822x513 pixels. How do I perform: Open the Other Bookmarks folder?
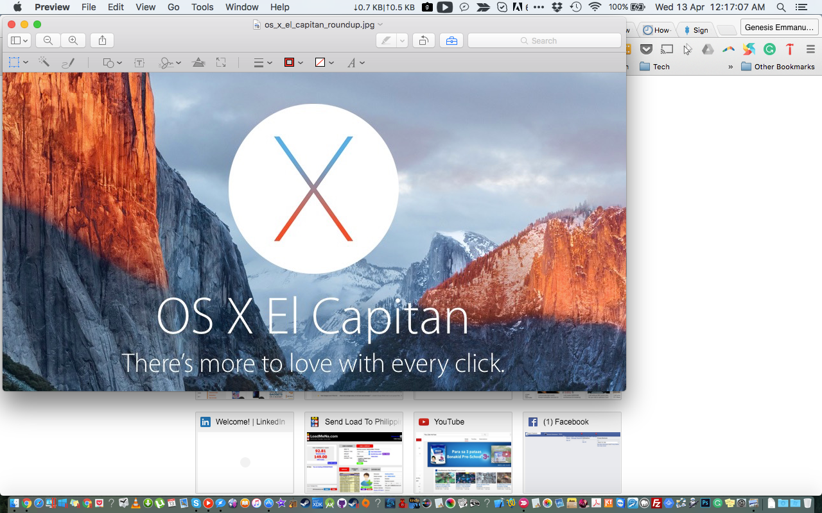coord(778,67)
